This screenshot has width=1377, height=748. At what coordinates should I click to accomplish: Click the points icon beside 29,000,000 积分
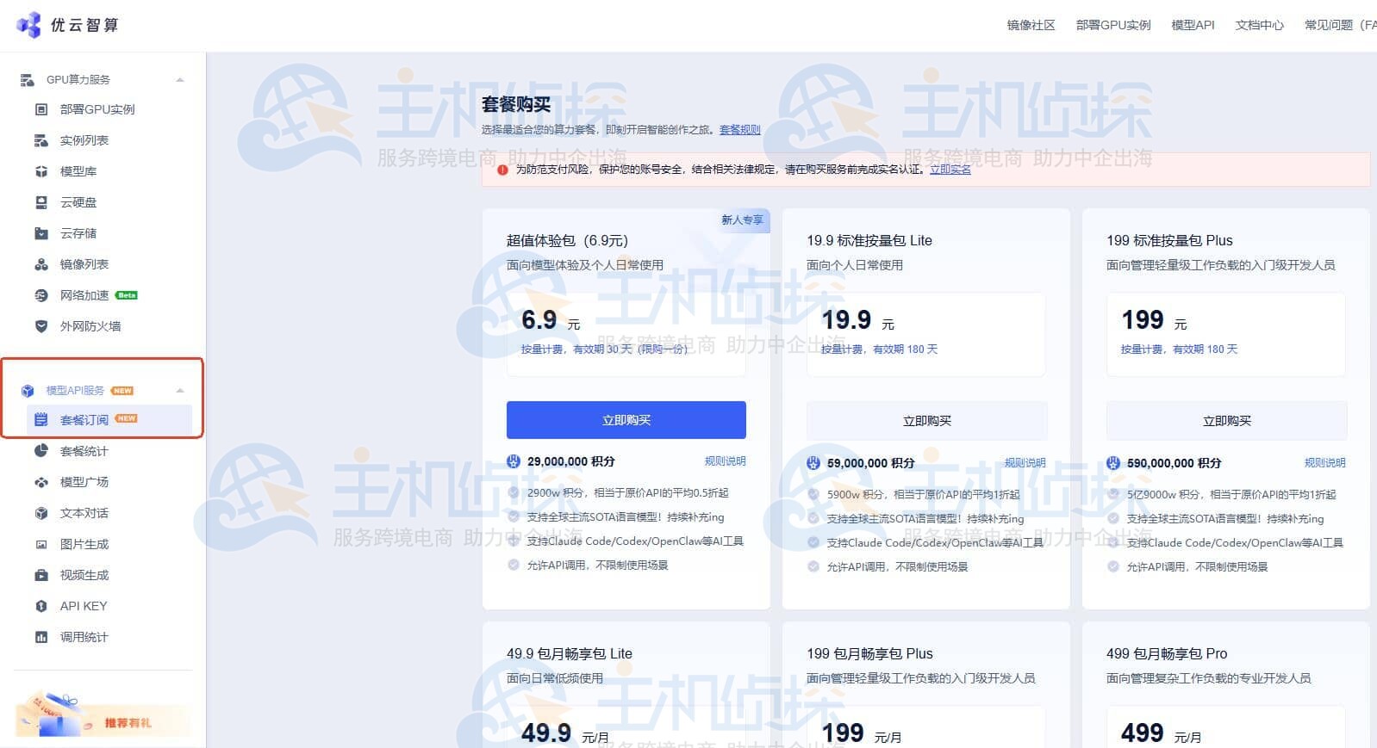coord(514,461)
